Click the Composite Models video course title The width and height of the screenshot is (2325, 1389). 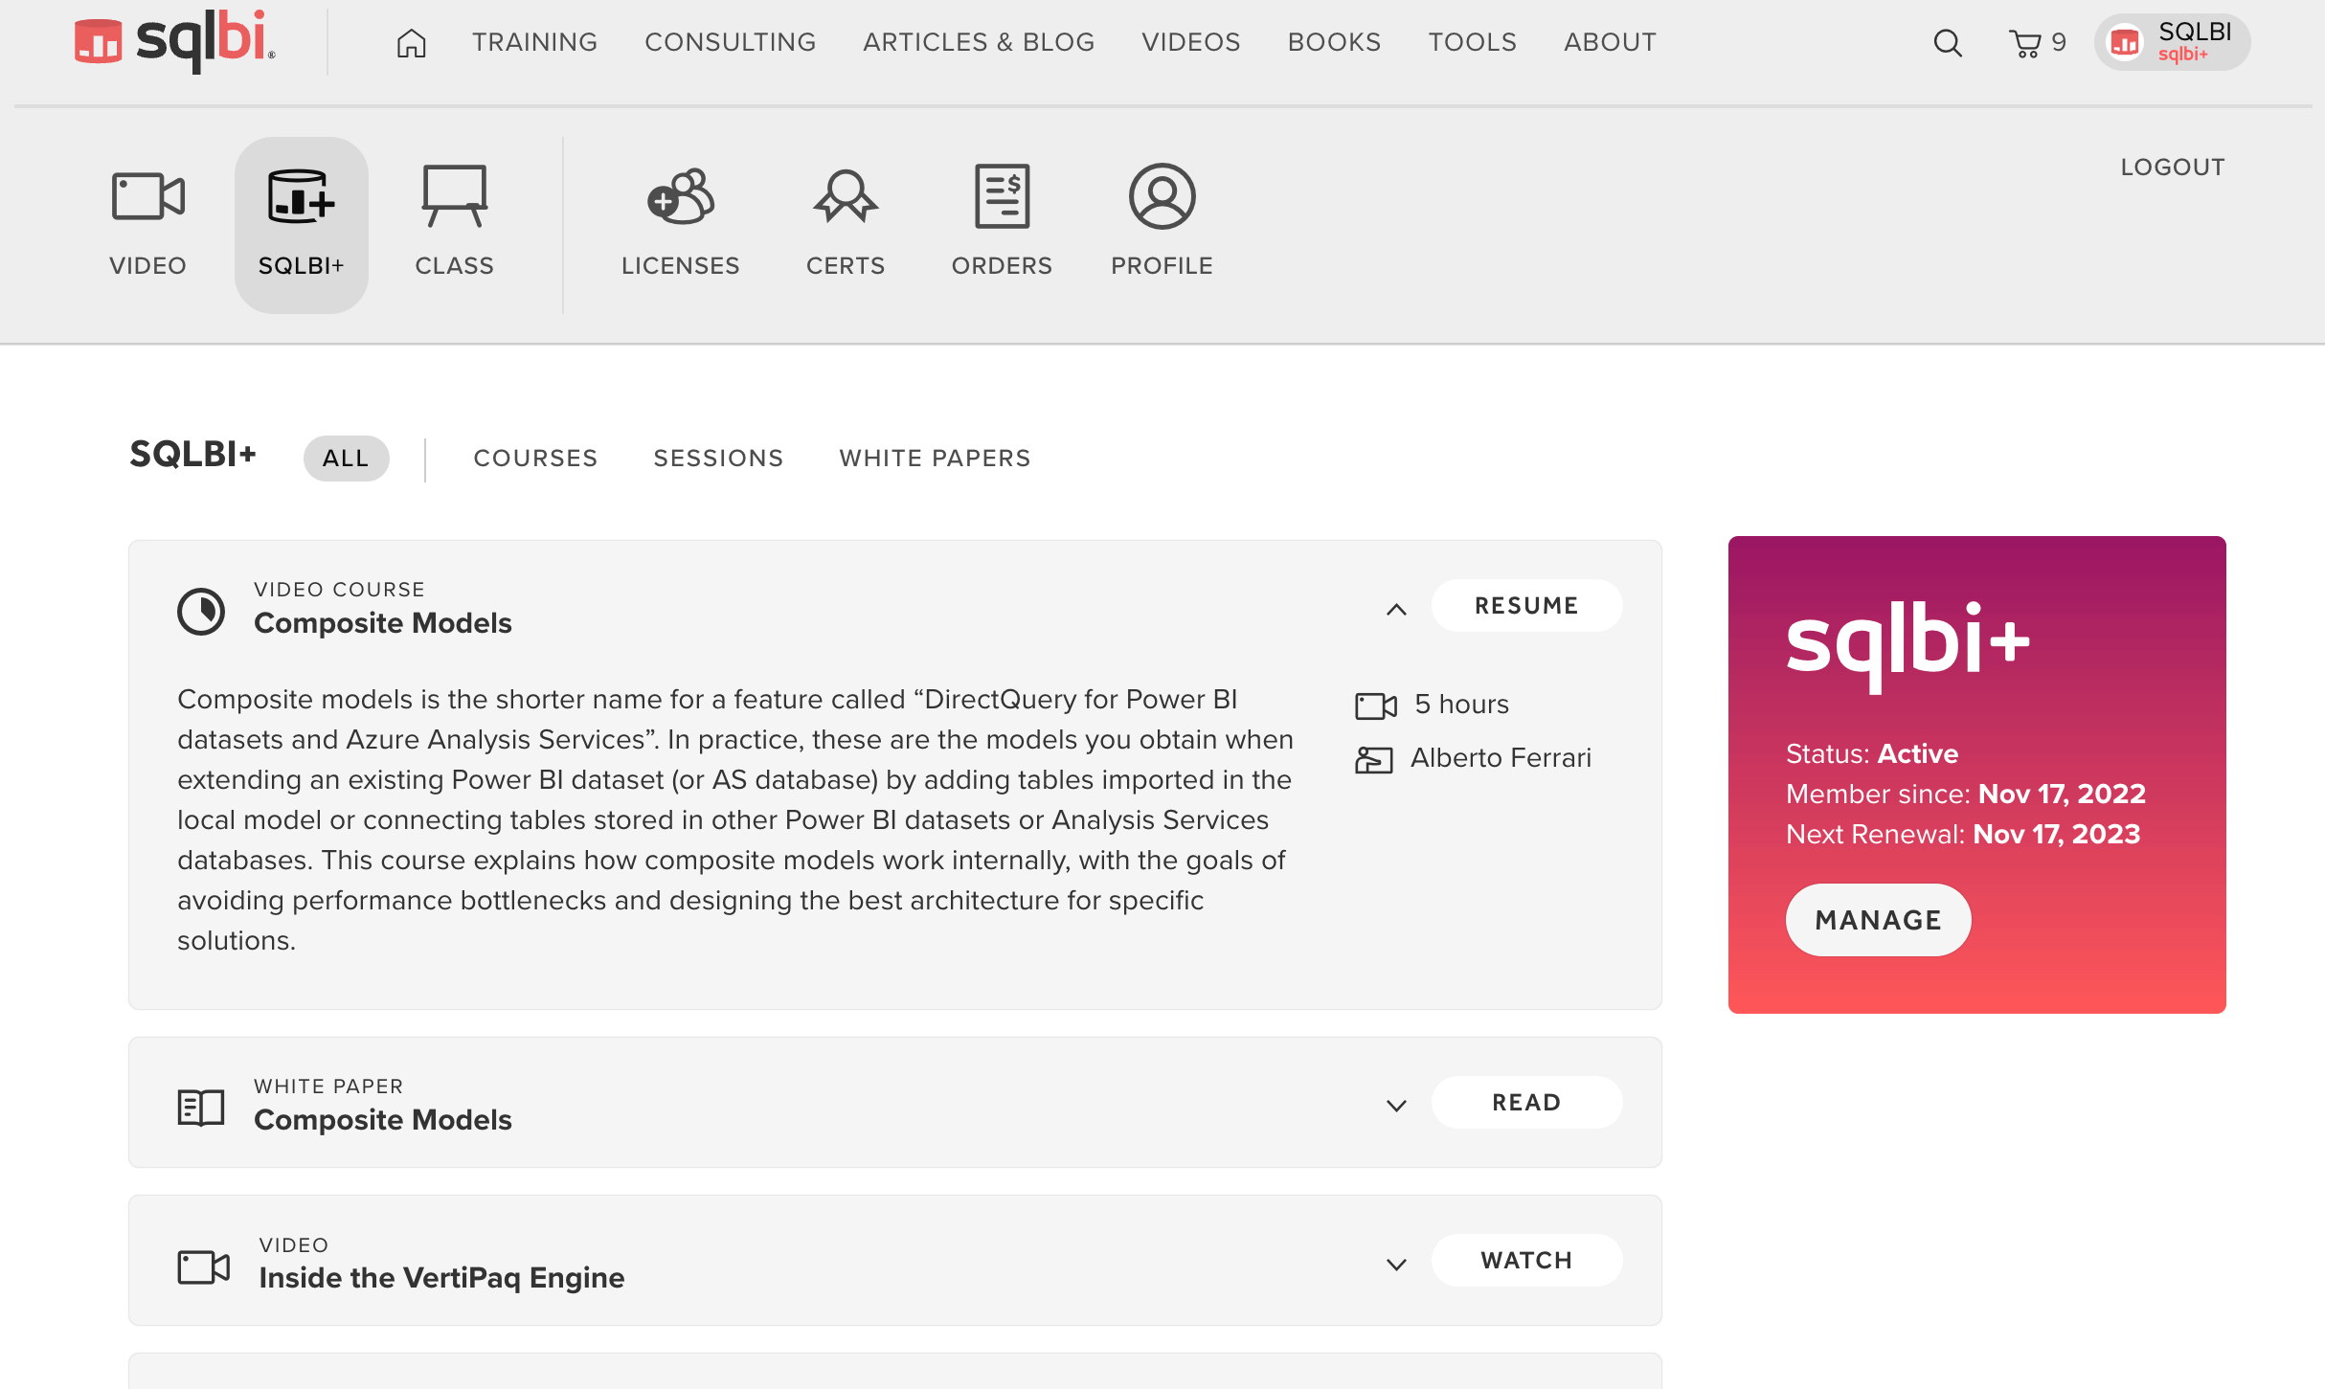click(x=383, y=623)
